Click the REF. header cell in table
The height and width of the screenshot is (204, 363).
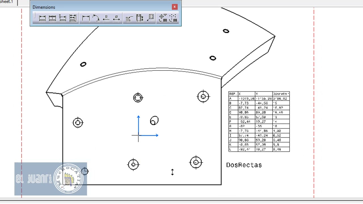pyautogui.click(x=233, y=94)
